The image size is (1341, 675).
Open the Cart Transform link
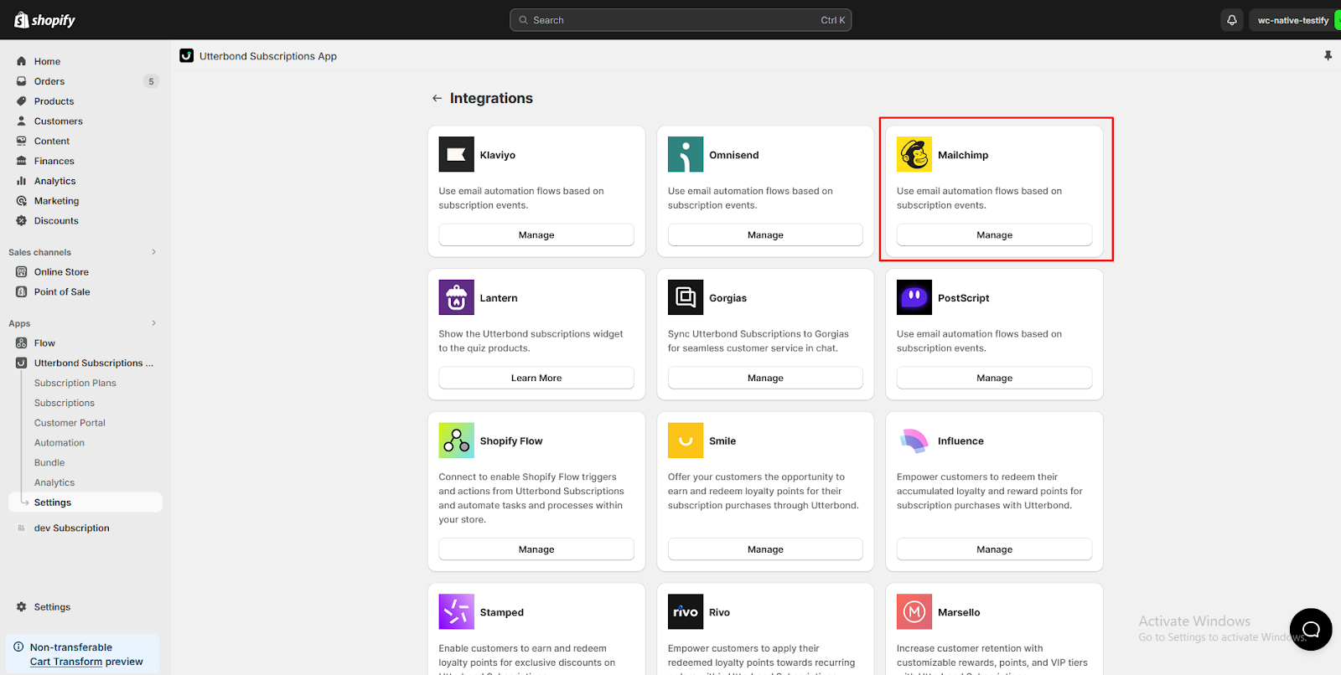(x=66, y=662)
